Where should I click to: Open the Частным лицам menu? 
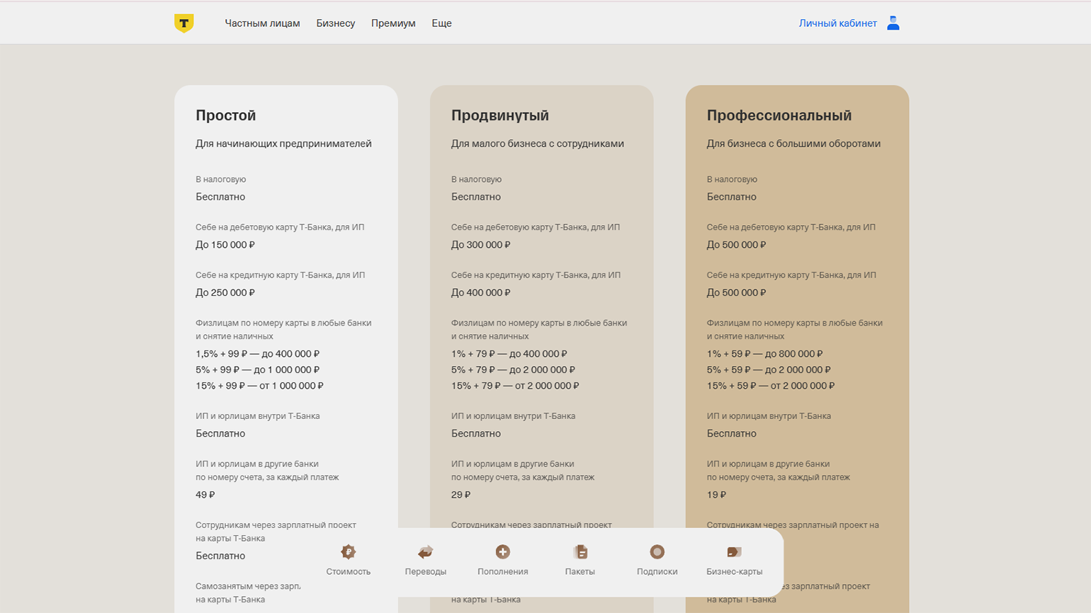(x=262, y=23)
